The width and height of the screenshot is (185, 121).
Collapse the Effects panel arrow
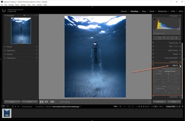tap(180, 65)
